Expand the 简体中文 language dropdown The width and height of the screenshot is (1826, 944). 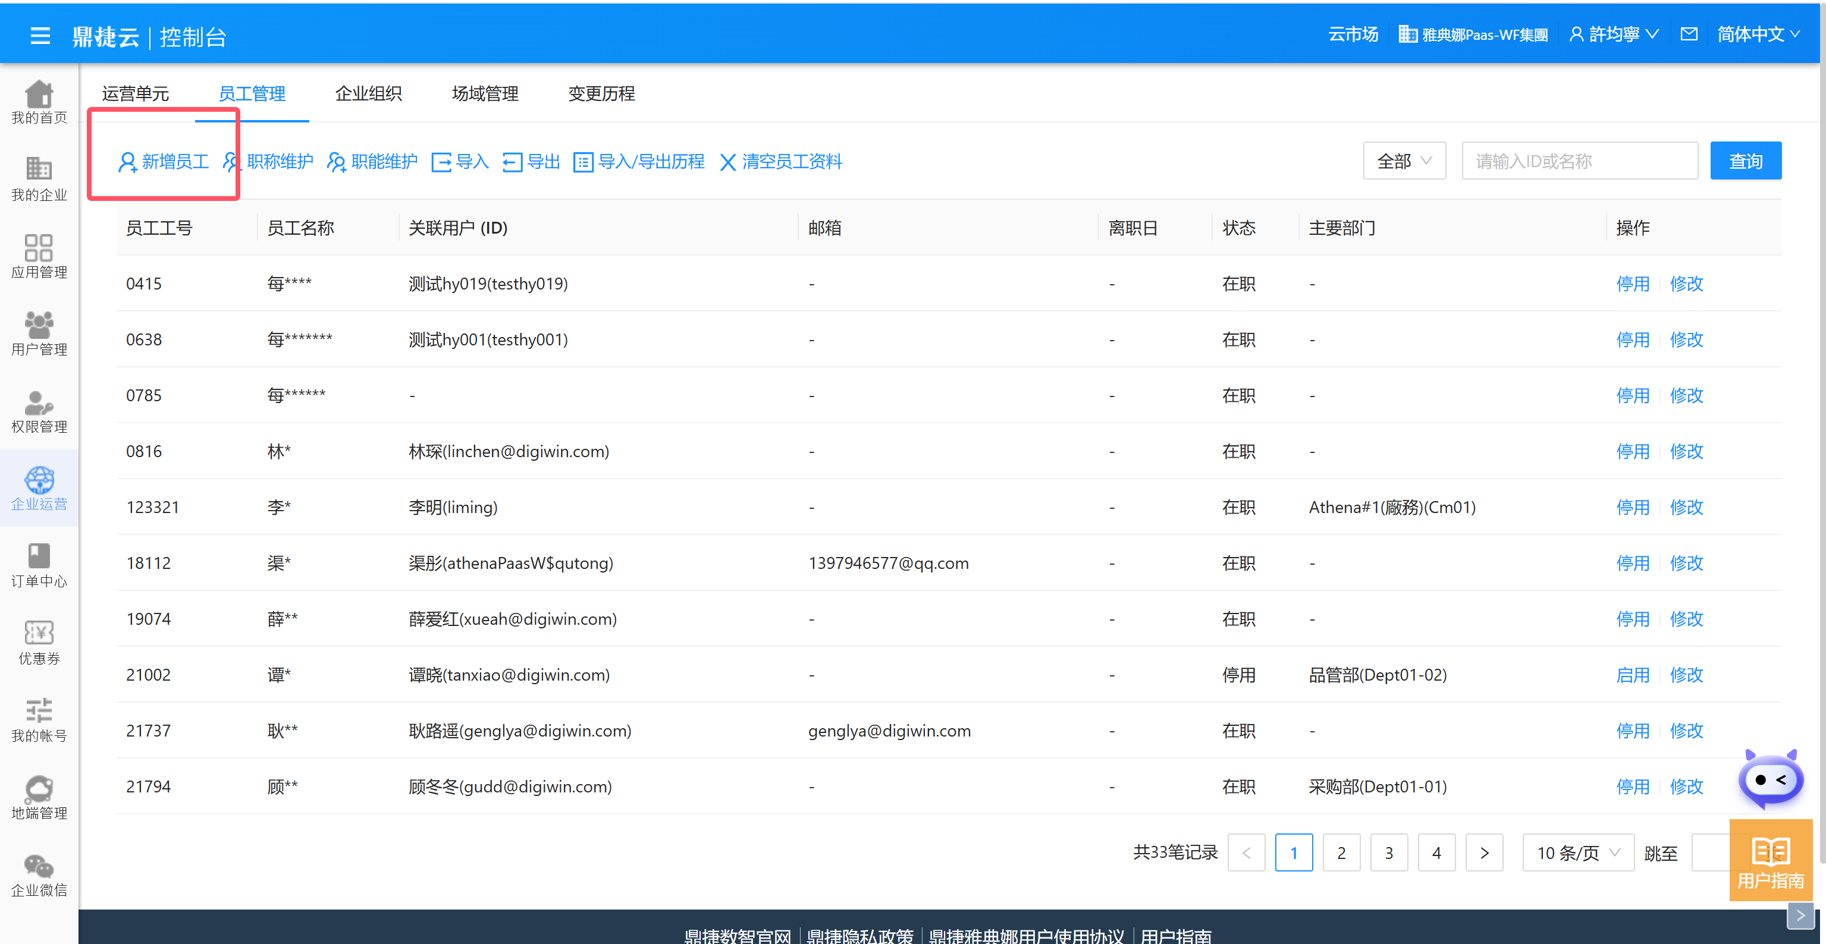coord(1757,34)
